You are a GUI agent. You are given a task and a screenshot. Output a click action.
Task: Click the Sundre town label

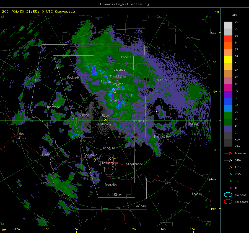pyautogui.click(x=84, y=115)
